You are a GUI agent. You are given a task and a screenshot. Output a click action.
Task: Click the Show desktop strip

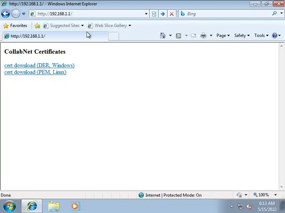tap(283, 206)
